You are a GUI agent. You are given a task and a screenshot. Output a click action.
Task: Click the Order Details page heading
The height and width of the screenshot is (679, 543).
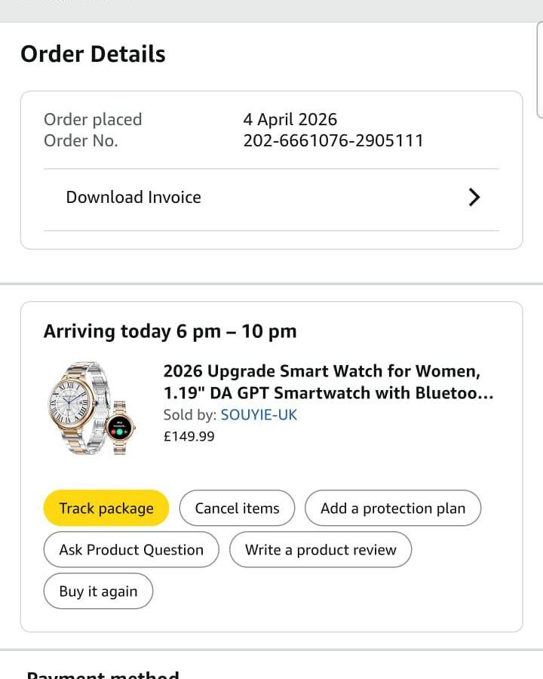[x=93, y=54]
